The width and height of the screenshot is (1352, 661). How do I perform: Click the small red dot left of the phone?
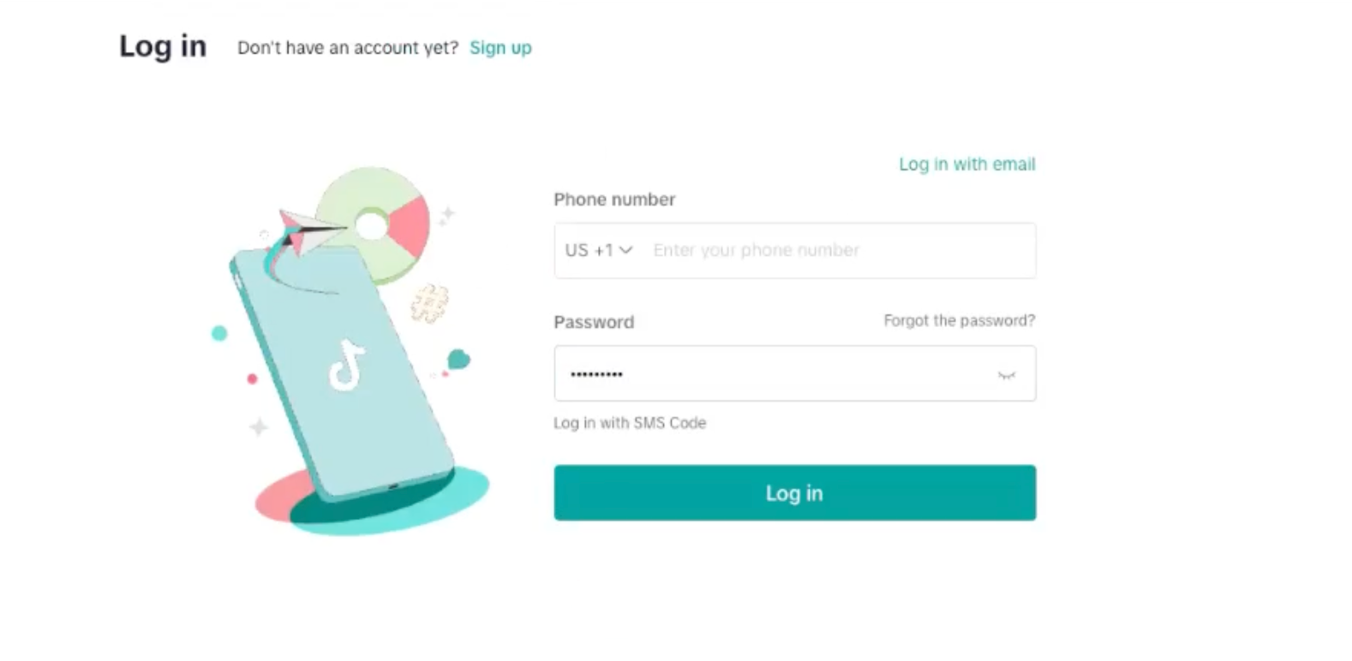(252, 378)
